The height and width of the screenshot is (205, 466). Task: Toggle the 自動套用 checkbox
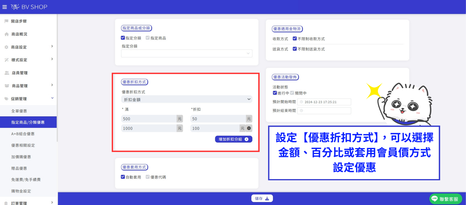(123, 177)
